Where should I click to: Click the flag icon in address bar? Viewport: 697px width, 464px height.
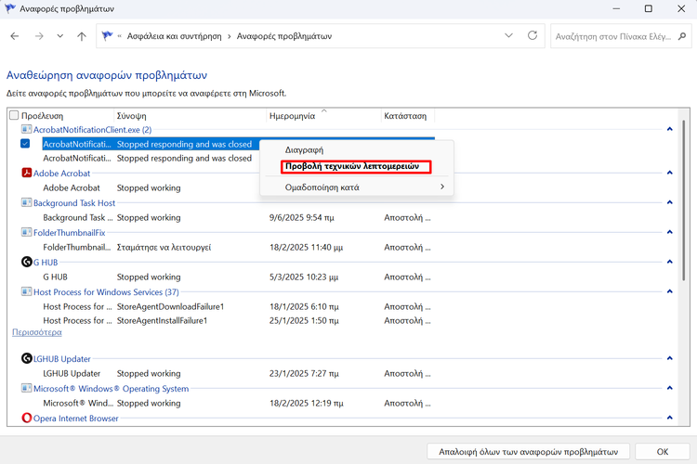(x=107, y=36)
